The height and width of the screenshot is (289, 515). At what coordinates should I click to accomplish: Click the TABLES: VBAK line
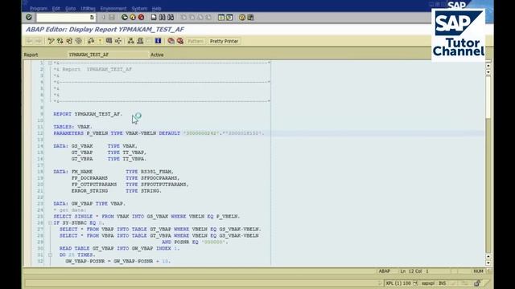click(73, 127)
